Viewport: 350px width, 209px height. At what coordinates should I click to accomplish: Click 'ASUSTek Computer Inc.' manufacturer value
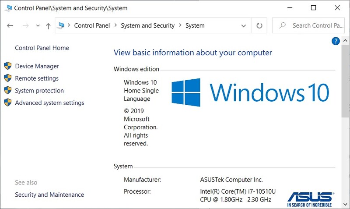231,180
